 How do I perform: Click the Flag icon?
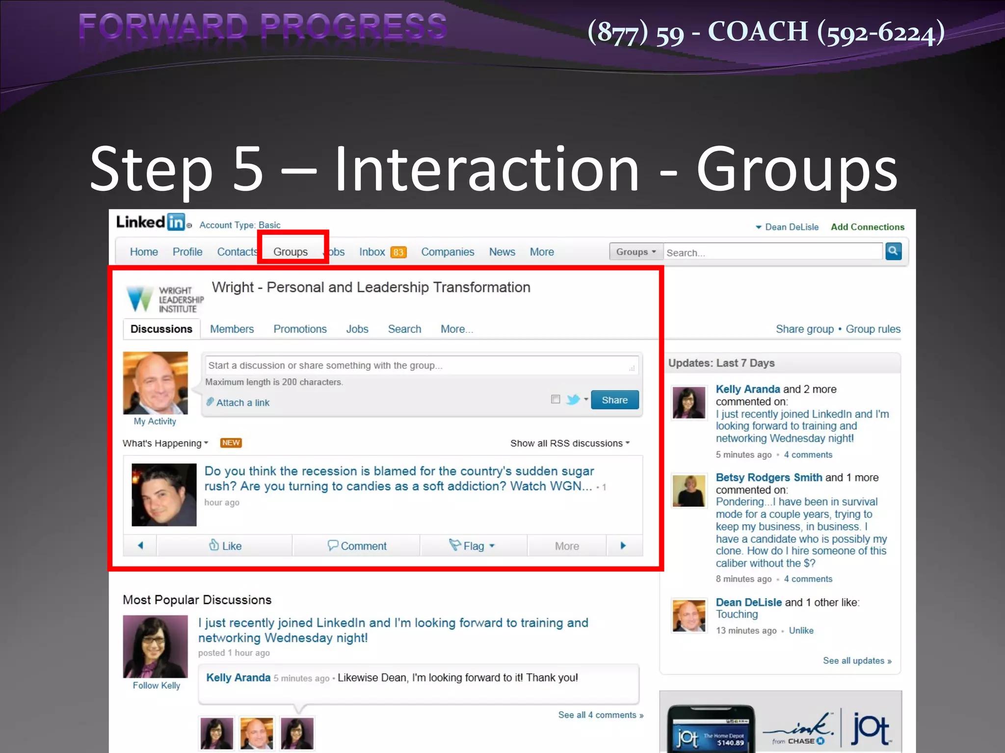[454, 545]
